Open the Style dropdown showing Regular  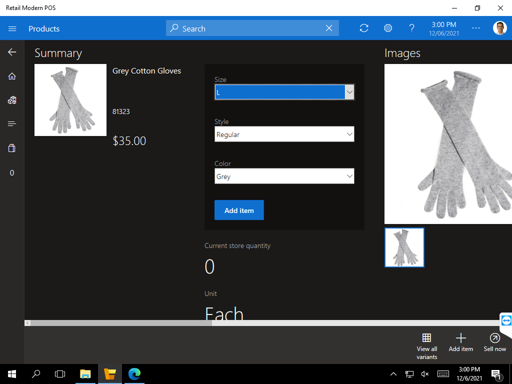tap(284, 134)
